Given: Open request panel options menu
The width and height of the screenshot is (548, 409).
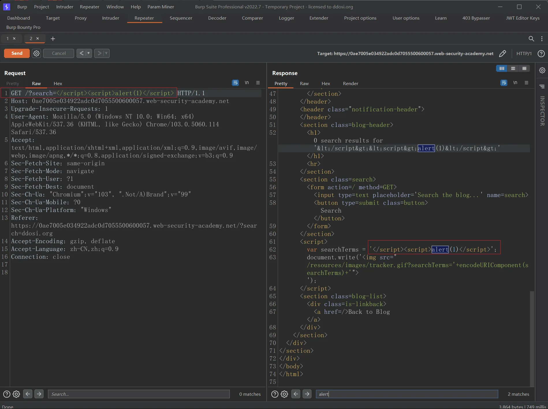Looking at the screenshot, I should [x=258, y=83].
